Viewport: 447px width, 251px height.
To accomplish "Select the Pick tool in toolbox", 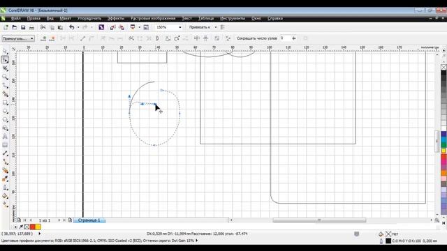I will (5, 52).
